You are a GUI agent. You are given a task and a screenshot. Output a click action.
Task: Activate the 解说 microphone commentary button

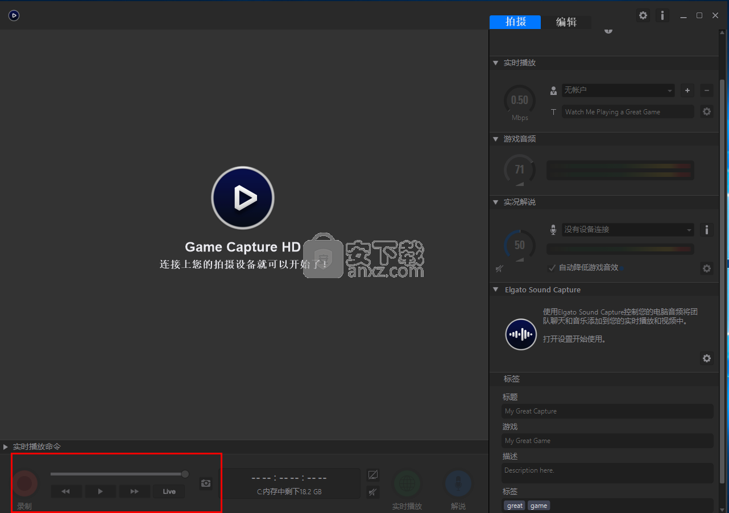[x=458, y=483]
